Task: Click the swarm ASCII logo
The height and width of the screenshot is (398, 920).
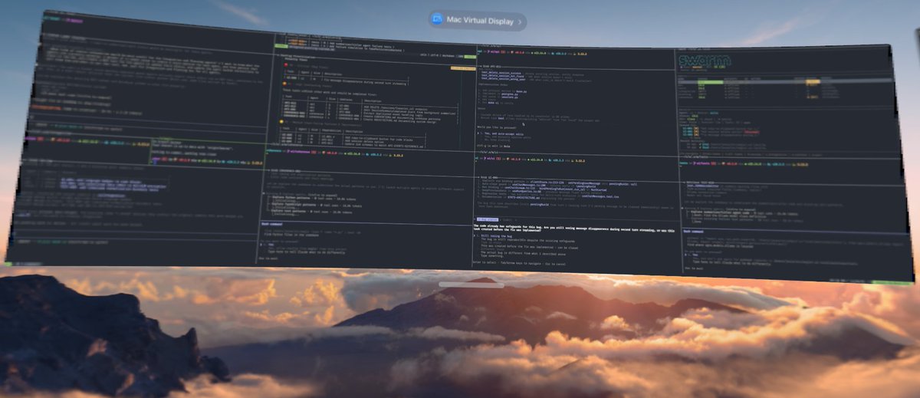Action: point(704,61)
